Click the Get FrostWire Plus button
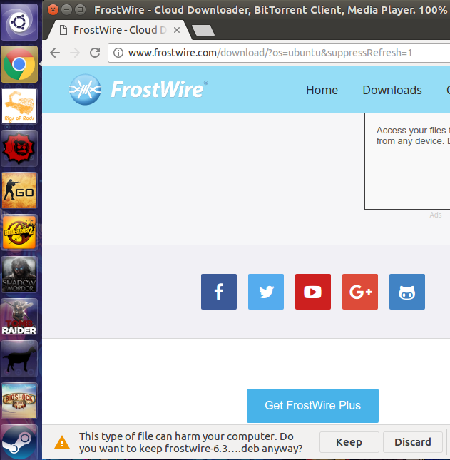Screen dimensions: 450x460 pos(312,406)
